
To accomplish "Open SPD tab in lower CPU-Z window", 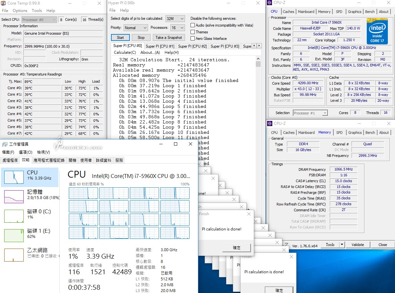I will coord(339,133).
